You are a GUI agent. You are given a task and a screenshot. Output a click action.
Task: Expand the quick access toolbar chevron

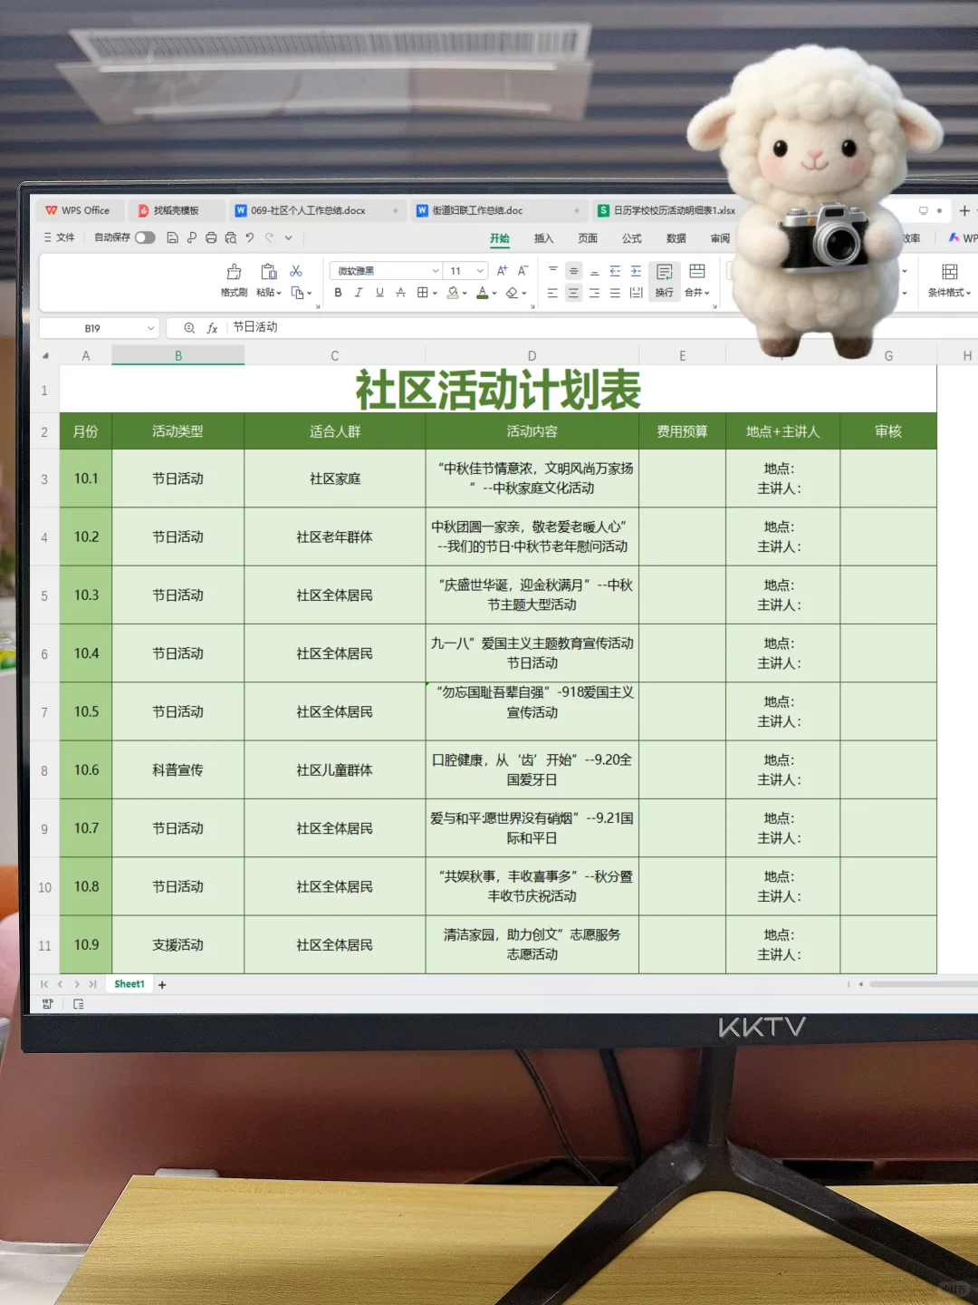coord(289,238)
